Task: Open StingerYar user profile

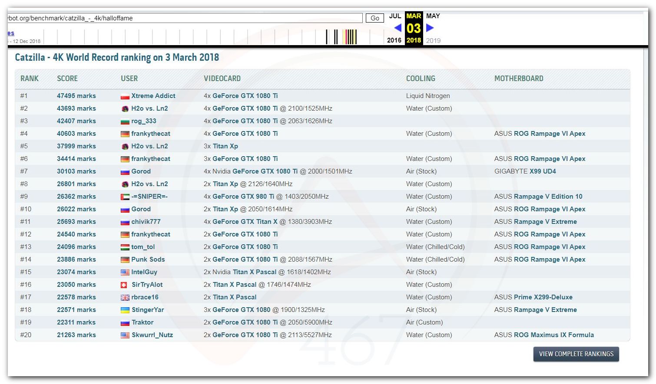Action: [x=148, y=310]
